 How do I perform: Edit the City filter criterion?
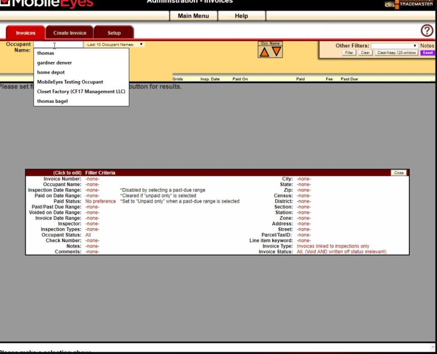point(304,179)
